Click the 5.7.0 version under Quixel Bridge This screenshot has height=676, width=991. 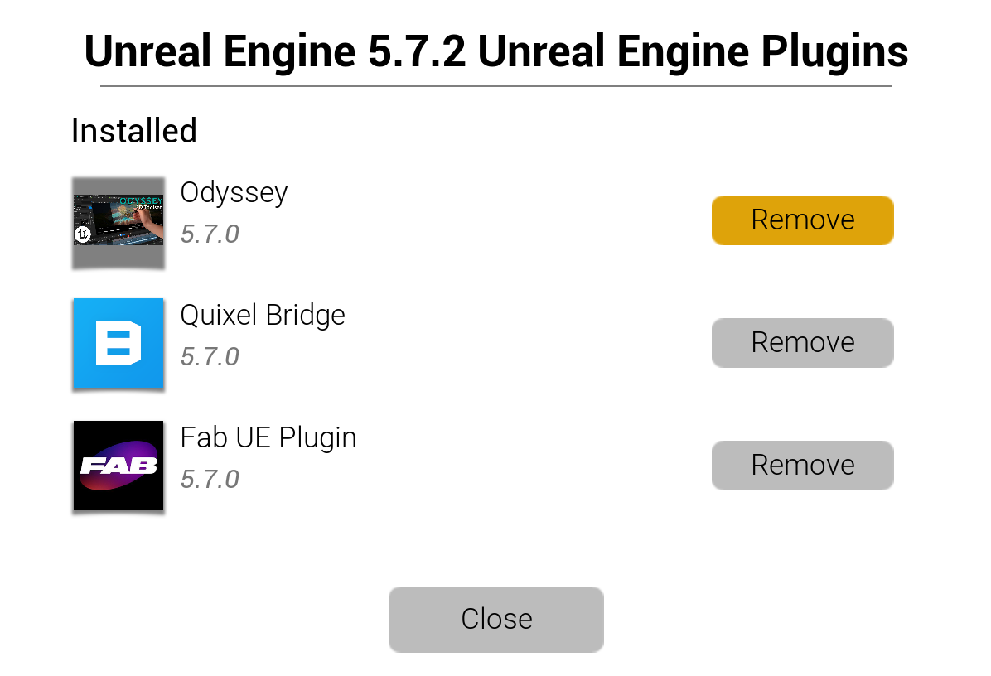pyautogui.click(x=210, y=357)
